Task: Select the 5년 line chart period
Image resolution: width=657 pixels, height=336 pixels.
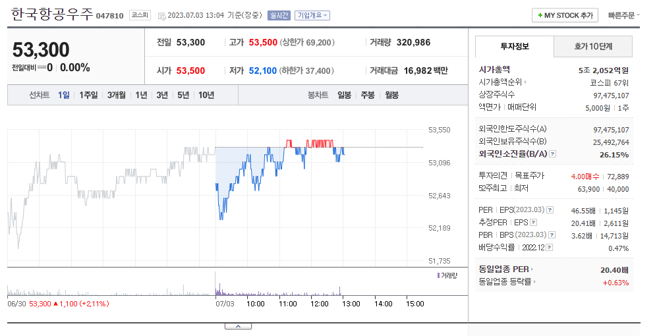Action: 183,95
